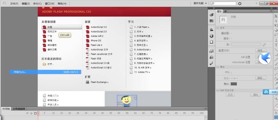This screenshot has width=278, height=120.
Task: Select the Line tool
Action: (276, 50)
